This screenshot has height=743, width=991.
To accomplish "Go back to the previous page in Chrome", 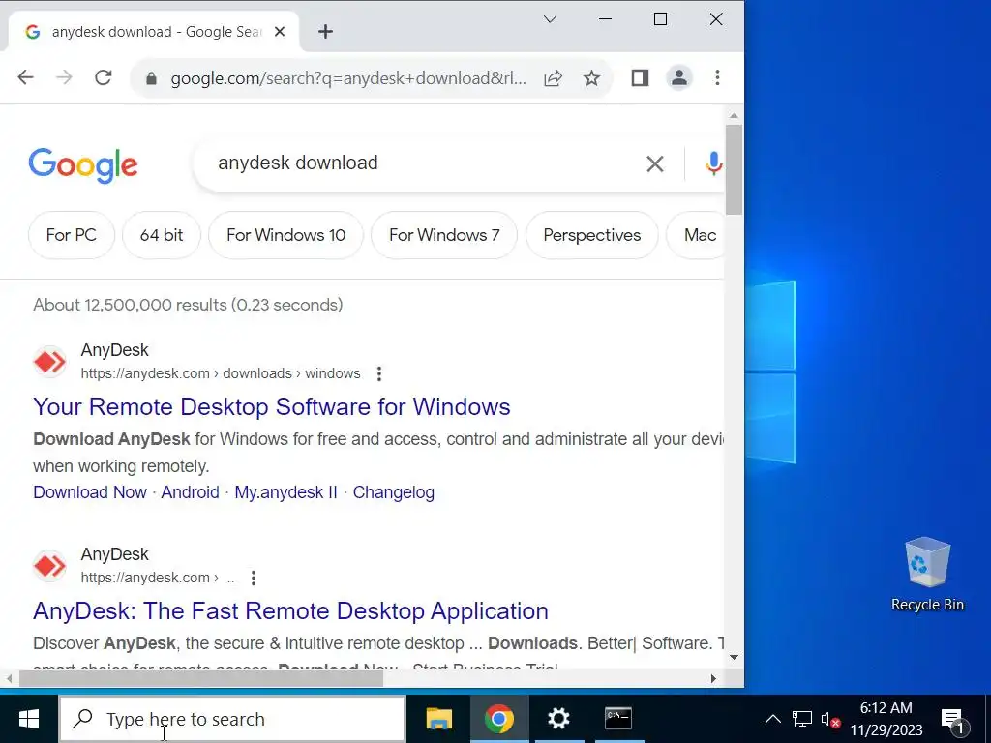I will click(x=26, y=77).
